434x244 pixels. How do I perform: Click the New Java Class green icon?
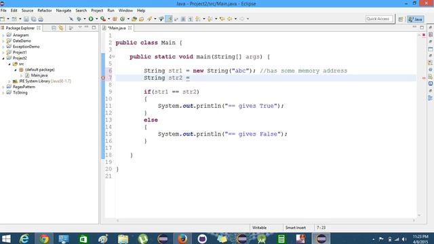tap(122, 19)
